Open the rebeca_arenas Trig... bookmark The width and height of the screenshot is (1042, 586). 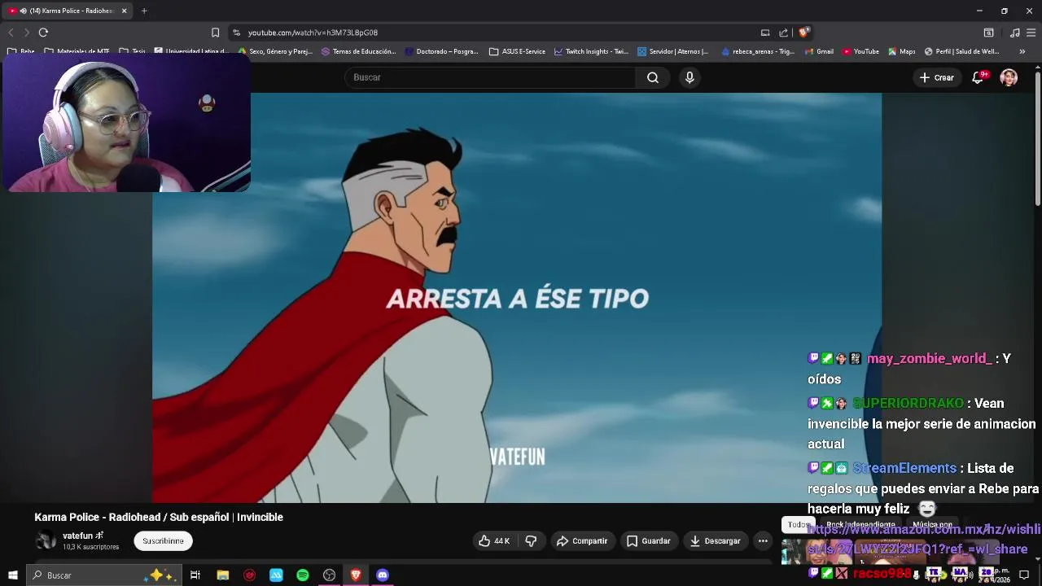(x=757, y=51)
